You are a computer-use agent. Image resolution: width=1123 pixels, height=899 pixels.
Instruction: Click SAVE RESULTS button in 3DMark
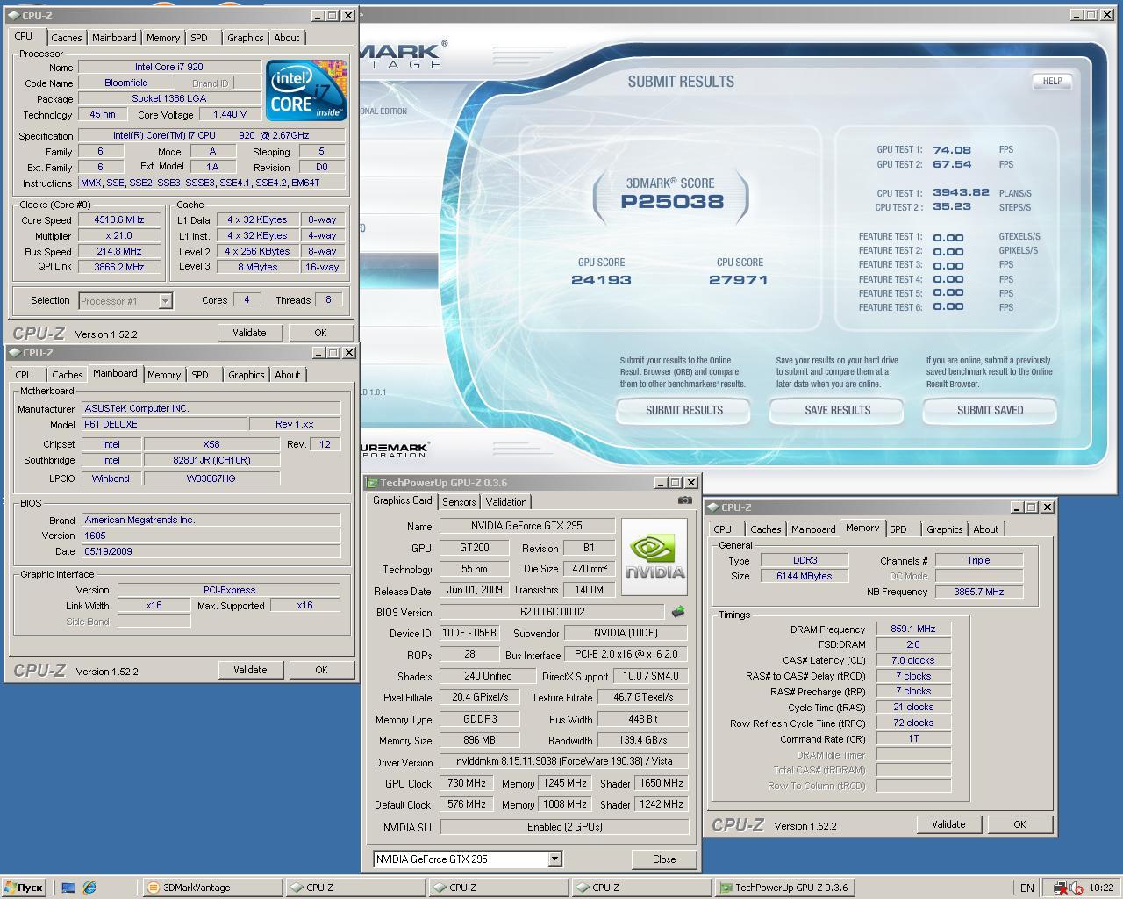[x=837, y=410]
